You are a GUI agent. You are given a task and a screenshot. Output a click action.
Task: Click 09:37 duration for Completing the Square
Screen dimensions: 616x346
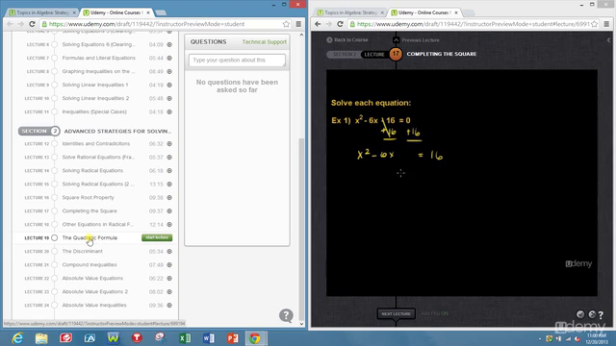(x=156, y=211)
